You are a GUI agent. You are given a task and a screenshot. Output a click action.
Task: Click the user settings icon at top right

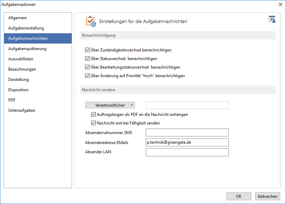point(272,19)
